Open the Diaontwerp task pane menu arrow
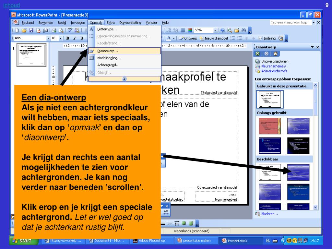This screenshot has height=249, width=332. coord(312,47)
